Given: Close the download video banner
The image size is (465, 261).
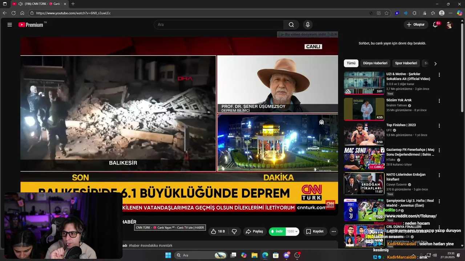Looking at the screenshot, I should [x=336, y=34].
